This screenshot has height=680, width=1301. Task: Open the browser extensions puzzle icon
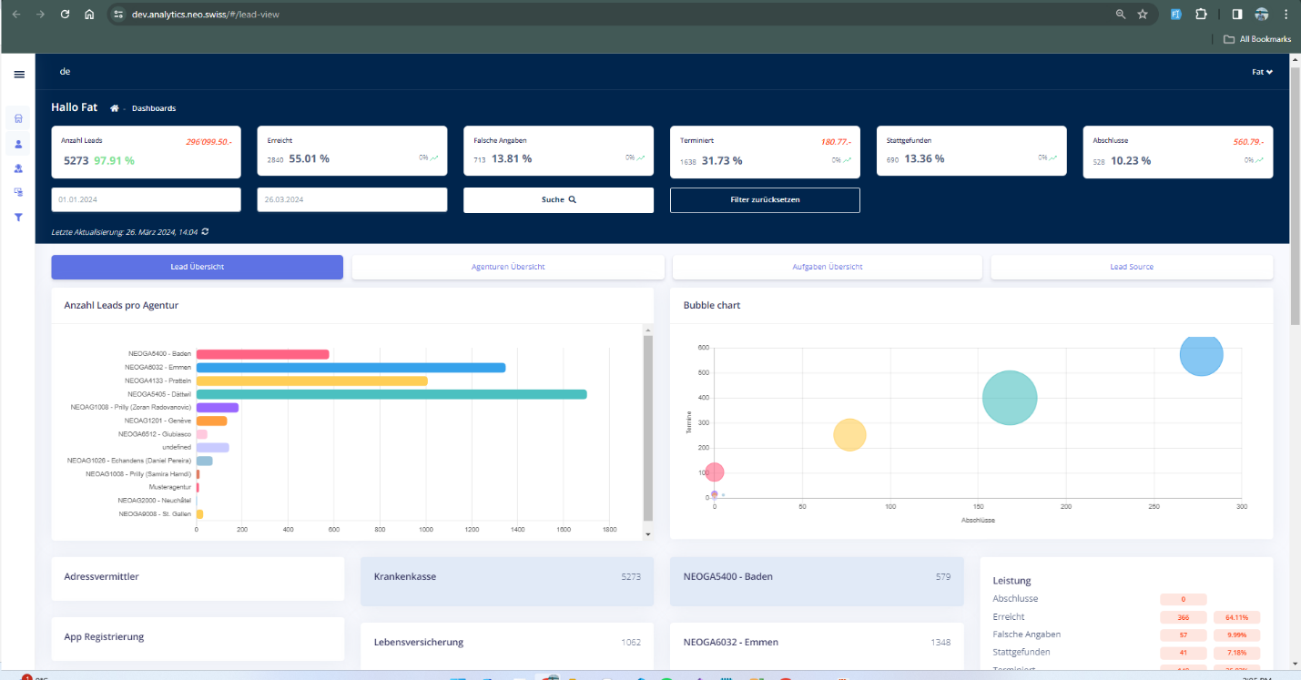(1201, 15)
